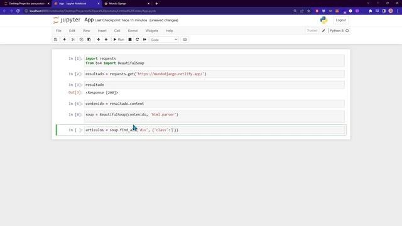The width and height of the screenshot is (402, 226).
Task: Click the import requests code cell
Action: pos(214,61)
